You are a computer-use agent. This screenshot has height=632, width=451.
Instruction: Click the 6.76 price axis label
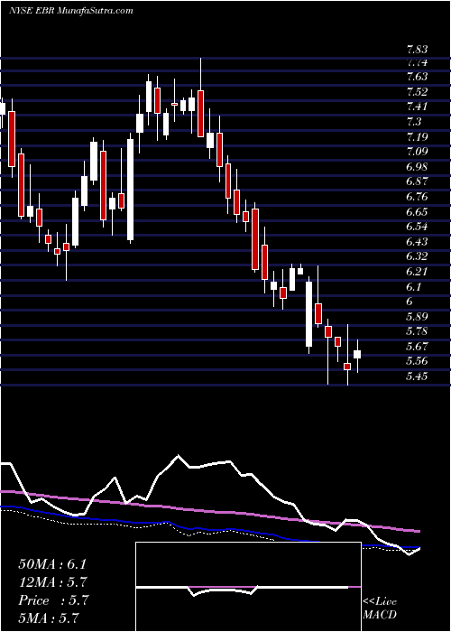coord(417,197)
